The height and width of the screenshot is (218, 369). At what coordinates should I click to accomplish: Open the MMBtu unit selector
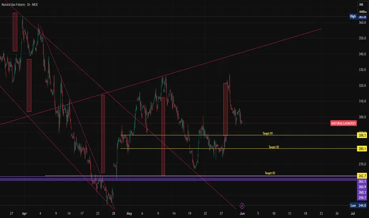coord(363,11)
